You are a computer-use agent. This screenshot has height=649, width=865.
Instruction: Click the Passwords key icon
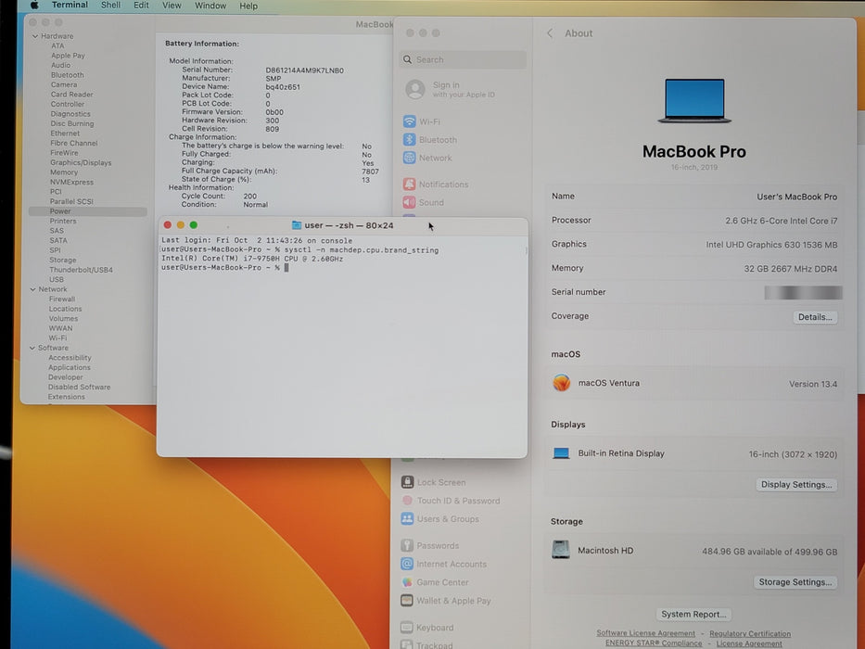pyautogui.click(x=407, y=545)
